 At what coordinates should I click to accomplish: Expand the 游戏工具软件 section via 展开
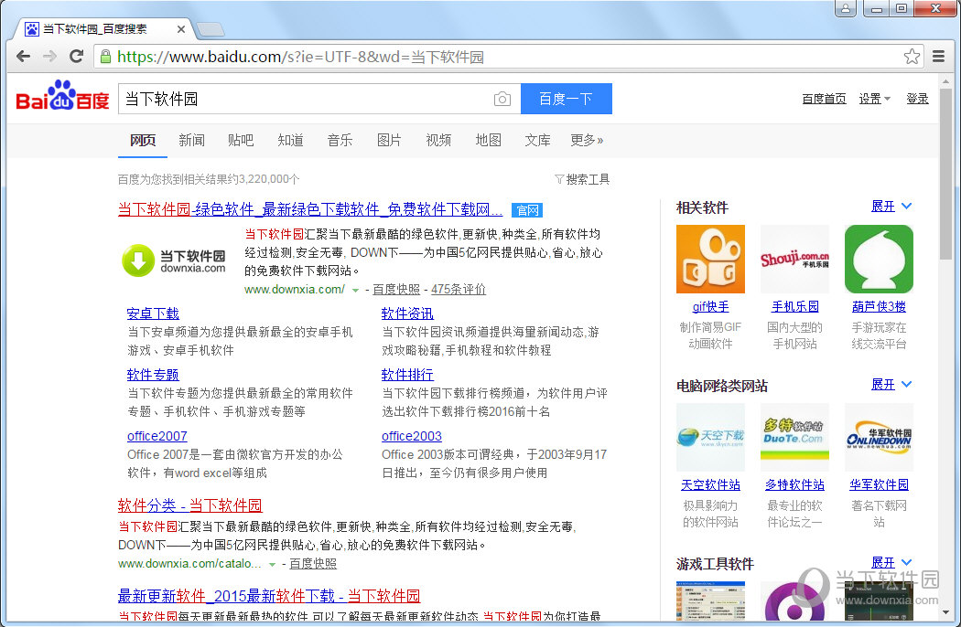pyautogui.click(x=891, y=563)
